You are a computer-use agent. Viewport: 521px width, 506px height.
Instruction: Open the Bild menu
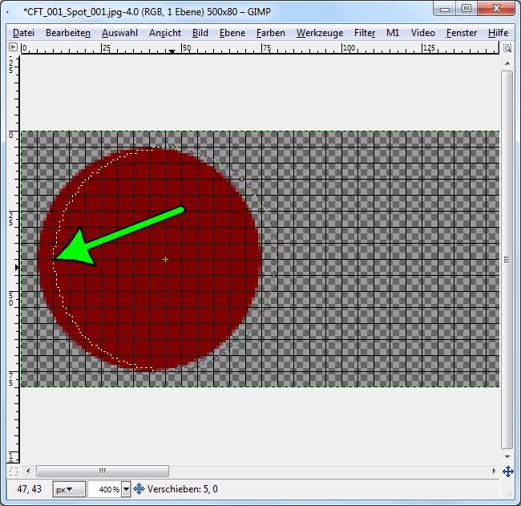click(x=200, y=33)
